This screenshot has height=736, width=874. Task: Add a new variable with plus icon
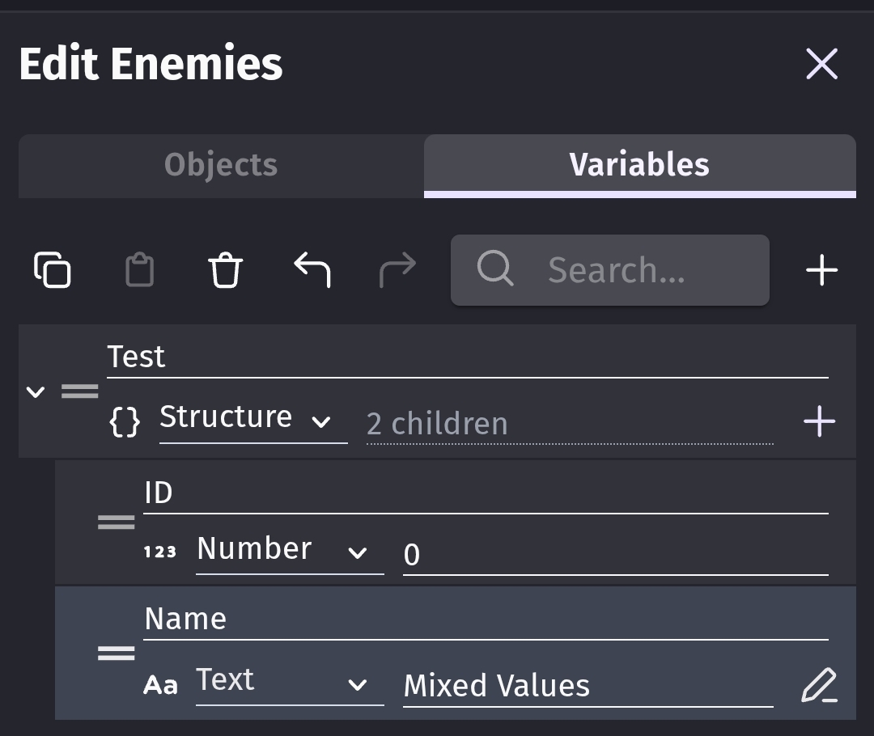(x=821, y=270)
